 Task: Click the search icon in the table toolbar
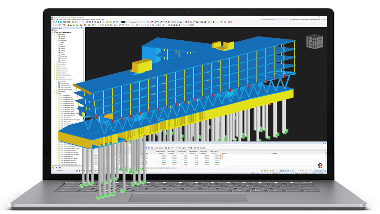click(x=204, y=148)
